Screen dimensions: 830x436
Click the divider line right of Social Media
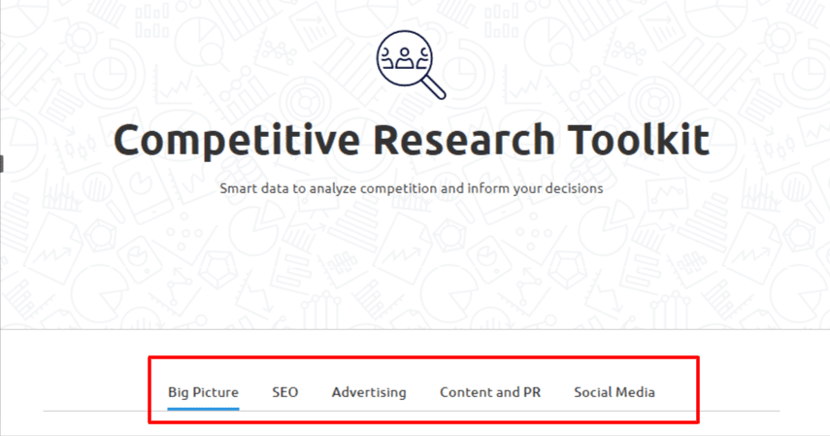coord(738,411)
